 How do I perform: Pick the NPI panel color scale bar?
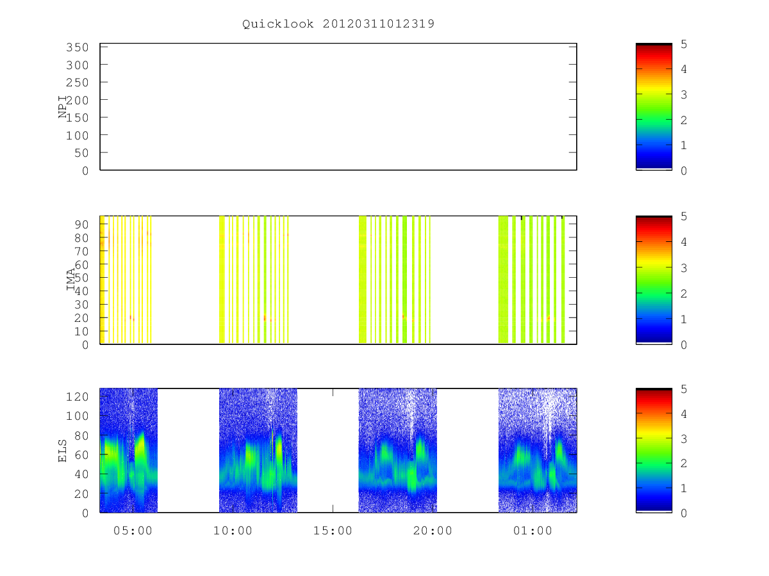click(x=654, y=107)
